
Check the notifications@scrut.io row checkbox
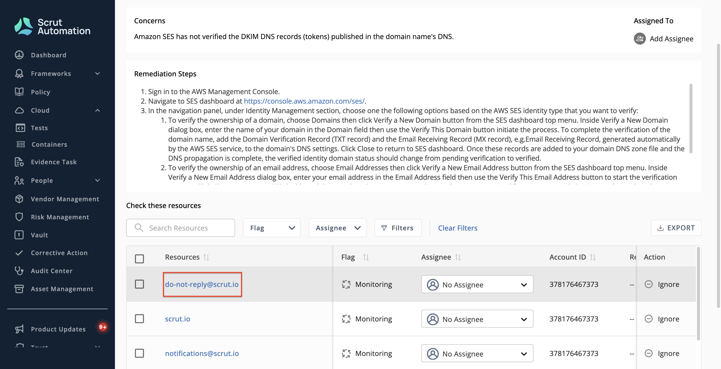(139, 353)
